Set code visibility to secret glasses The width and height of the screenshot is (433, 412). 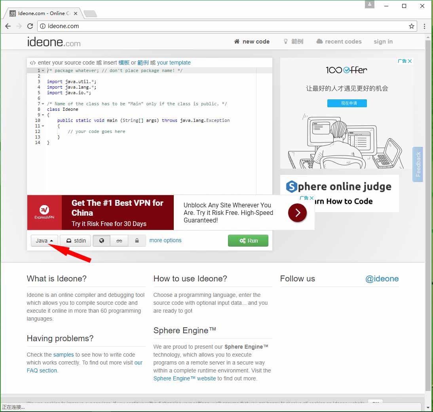pos(119,241)
